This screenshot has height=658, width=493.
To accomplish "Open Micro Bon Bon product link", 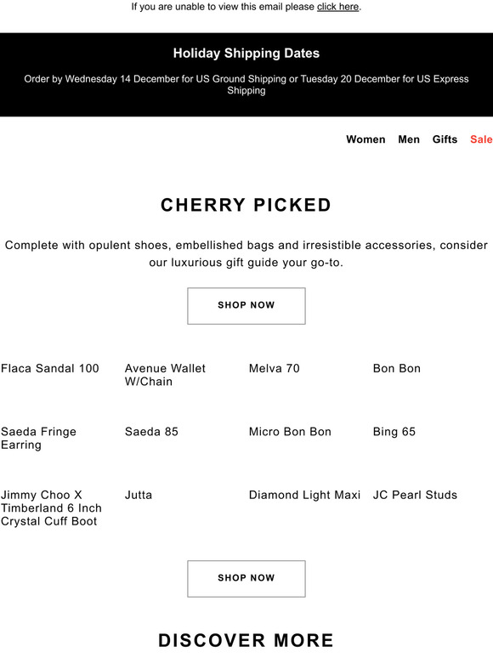I will [x=290, y=432].
